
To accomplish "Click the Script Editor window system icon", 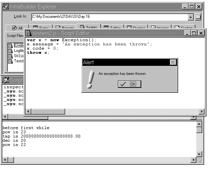I will tap(28, 33).
